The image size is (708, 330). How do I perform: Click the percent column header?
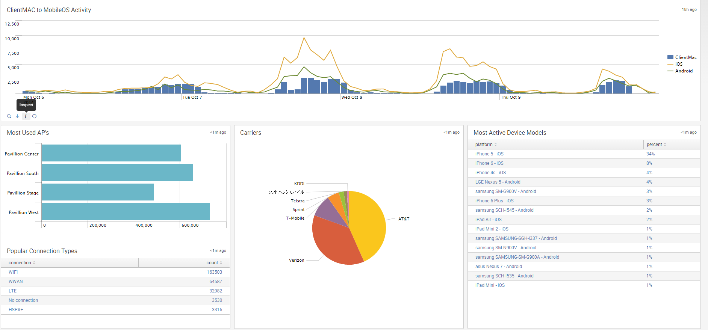pyautogui.click(x=672, y=145)
